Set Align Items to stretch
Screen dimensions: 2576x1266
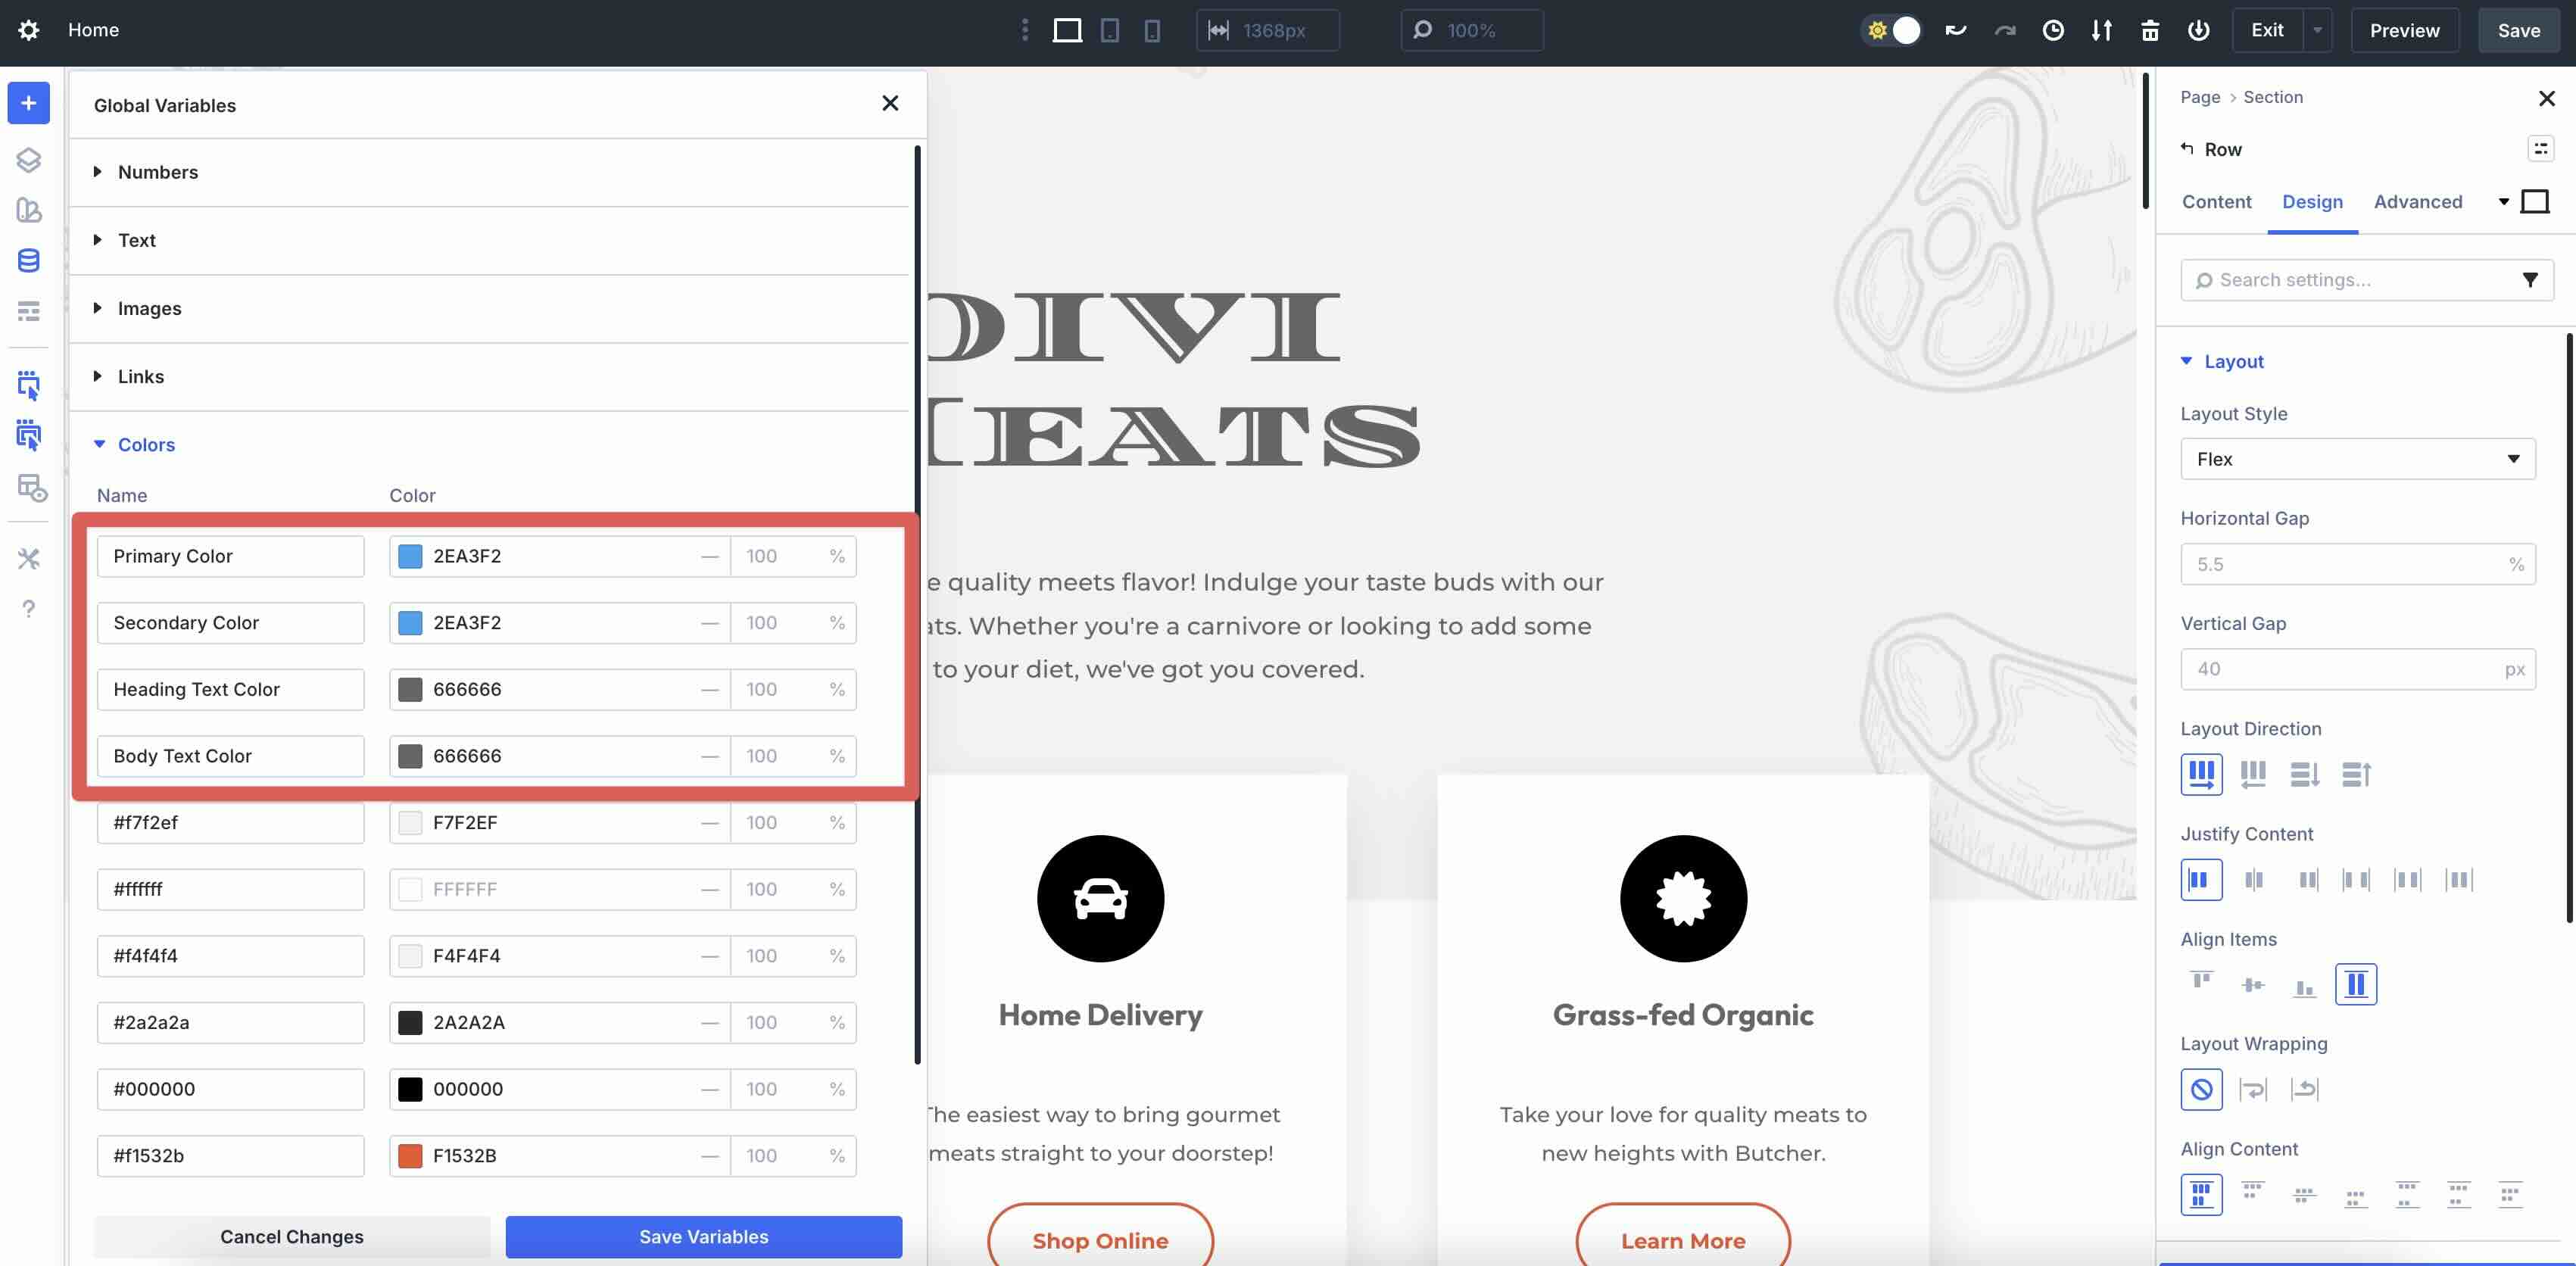[x=2356, y=983]
